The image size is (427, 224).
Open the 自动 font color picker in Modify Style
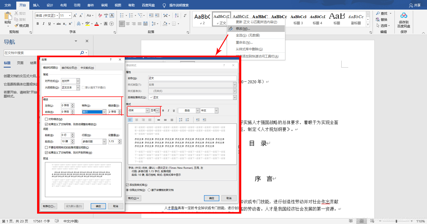pyautogui.click(x=189, y=110)
